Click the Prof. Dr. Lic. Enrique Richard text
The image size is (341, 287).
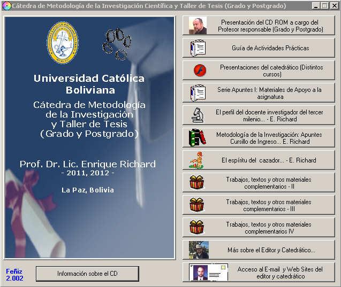88,164
